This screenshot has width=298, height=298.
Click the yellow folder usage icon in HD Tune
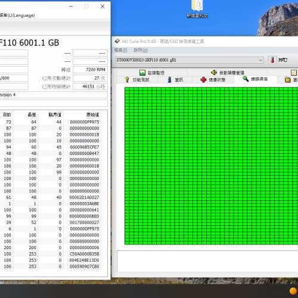tap(287, 80)
